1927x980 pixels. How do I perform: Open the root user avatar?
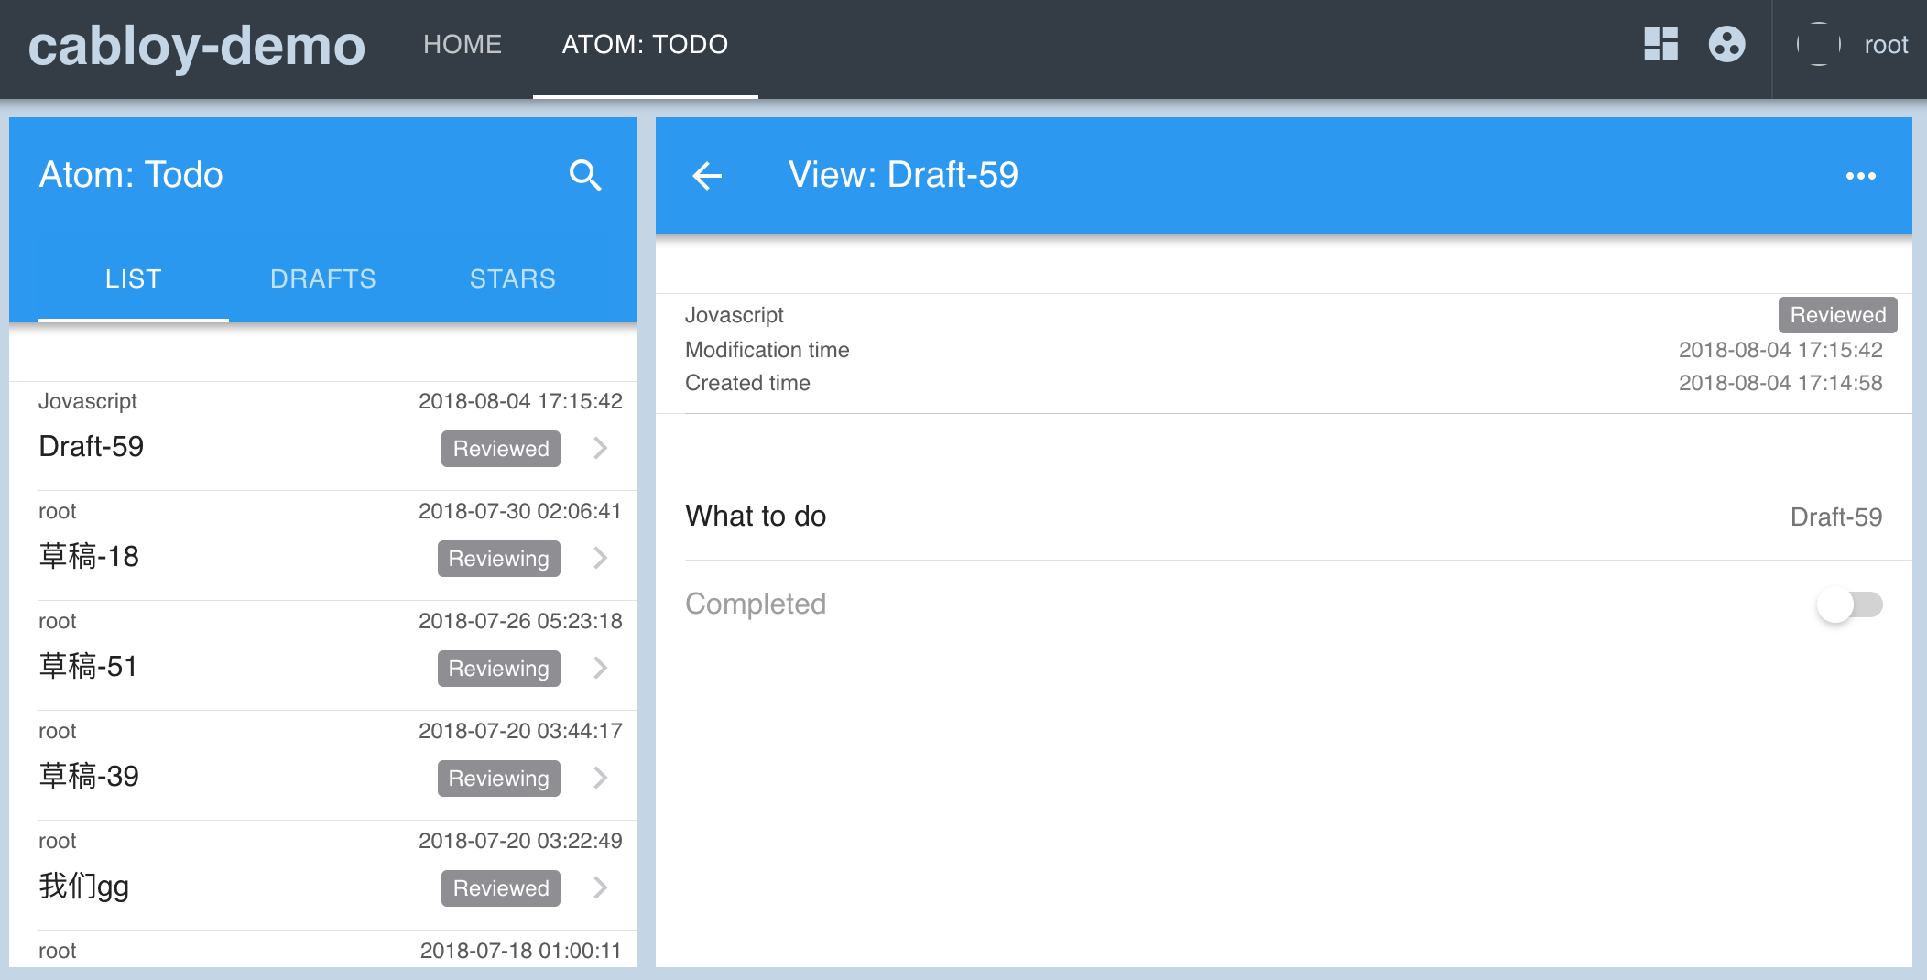click(1819, 44)
